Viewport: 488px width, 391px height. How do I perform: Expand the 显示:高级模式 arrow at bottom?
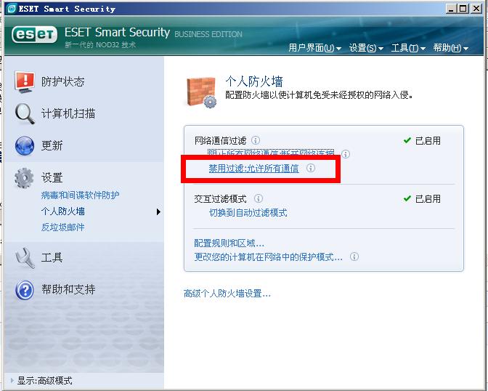12,380
